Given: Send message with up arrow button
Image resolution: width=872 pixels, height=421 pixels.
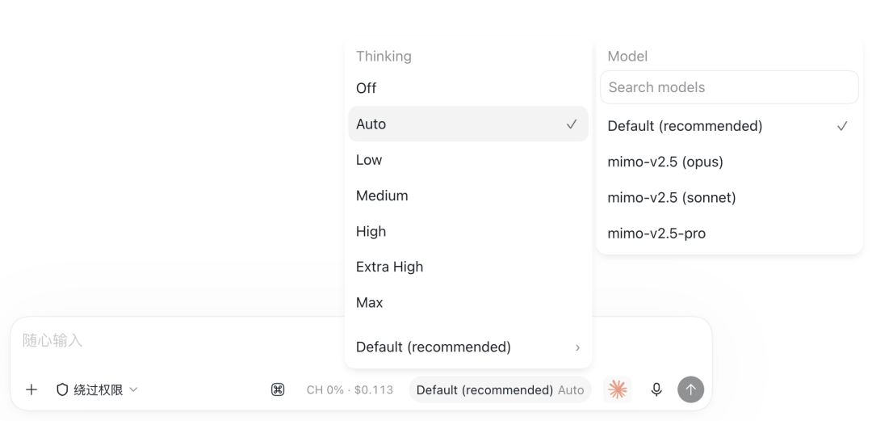Looking at the screenshot, I should click(x=690, y=389).
